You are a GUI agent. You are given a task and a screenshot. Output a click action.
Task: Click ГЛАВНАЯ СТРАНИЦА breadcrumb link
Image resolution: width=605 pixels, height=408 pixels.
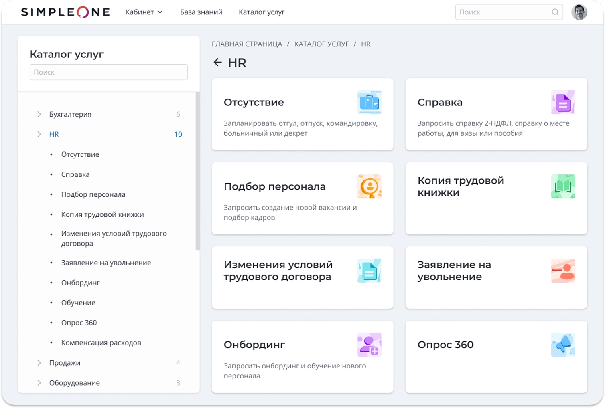tap(247, 44)
